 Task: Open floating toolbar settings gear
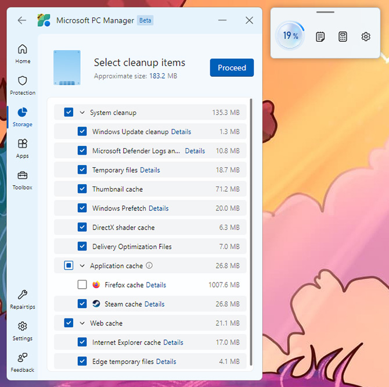pos(365,37)
